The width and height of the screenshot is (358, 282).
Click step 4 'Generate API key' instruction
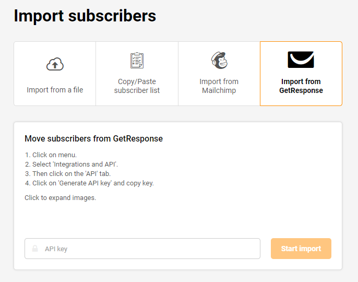89,183
